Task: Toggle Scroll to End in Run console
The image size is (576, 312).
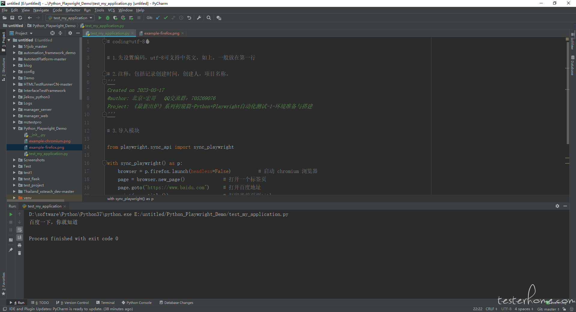Action: coord(19,238)
